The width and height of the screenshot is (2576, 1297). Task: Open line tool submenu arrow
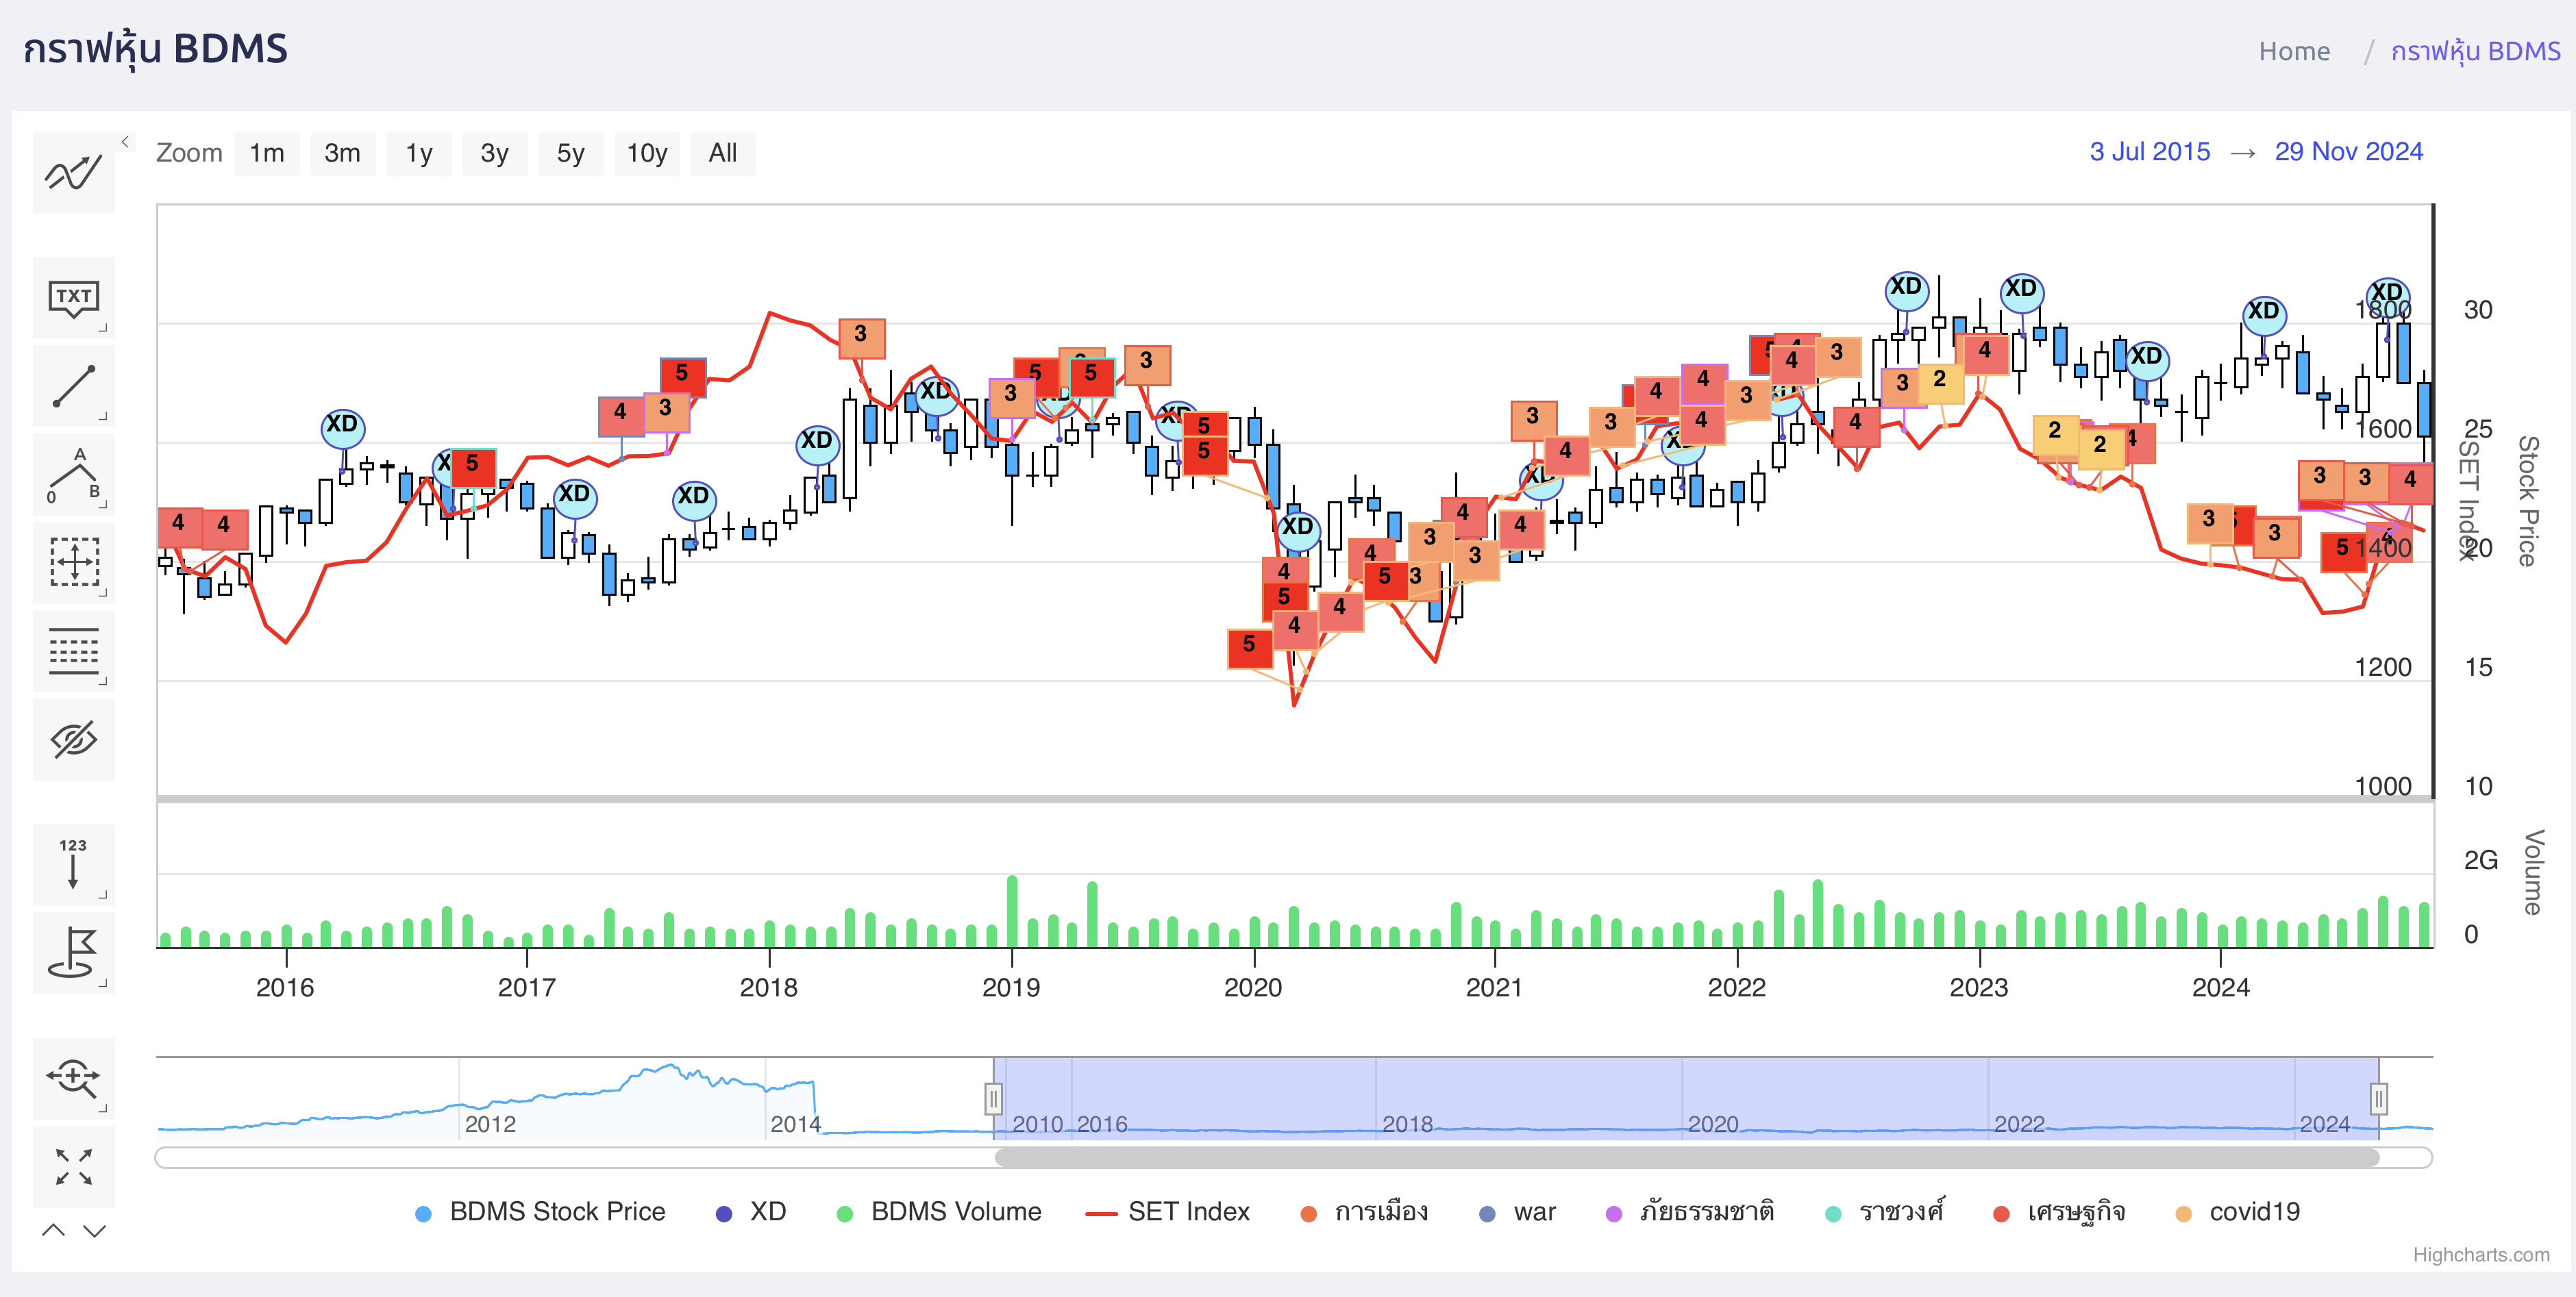click(103, 416)
